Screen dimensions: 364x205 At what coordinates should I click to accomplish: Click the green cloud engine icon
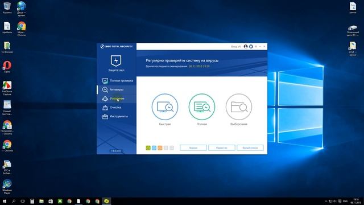(x=148, y=148)
